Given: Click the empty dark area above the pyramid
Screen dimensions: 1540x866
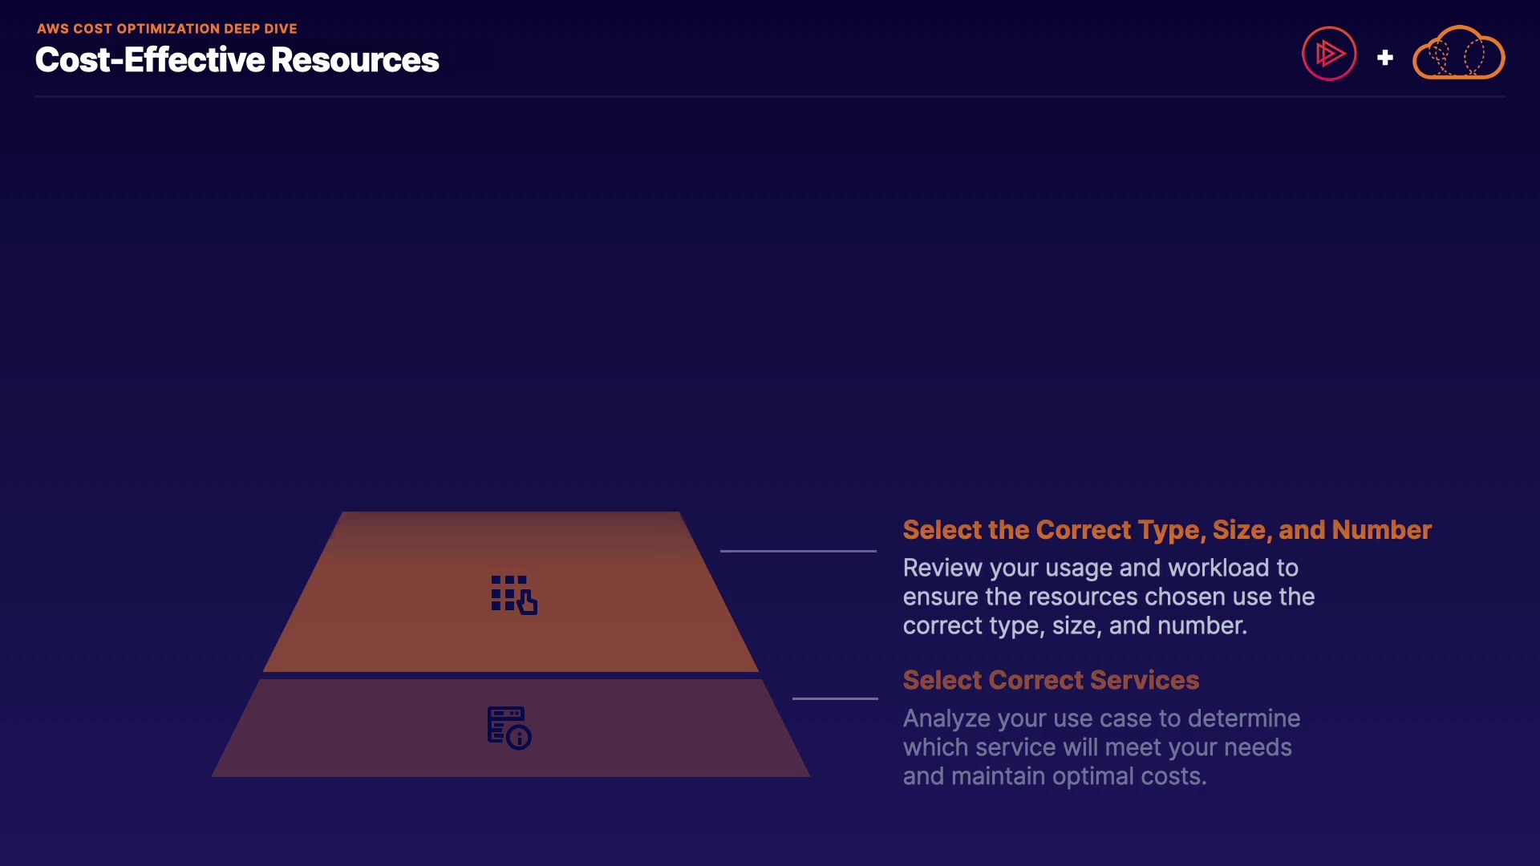Looking at the screenshot, I should (513, 321).
